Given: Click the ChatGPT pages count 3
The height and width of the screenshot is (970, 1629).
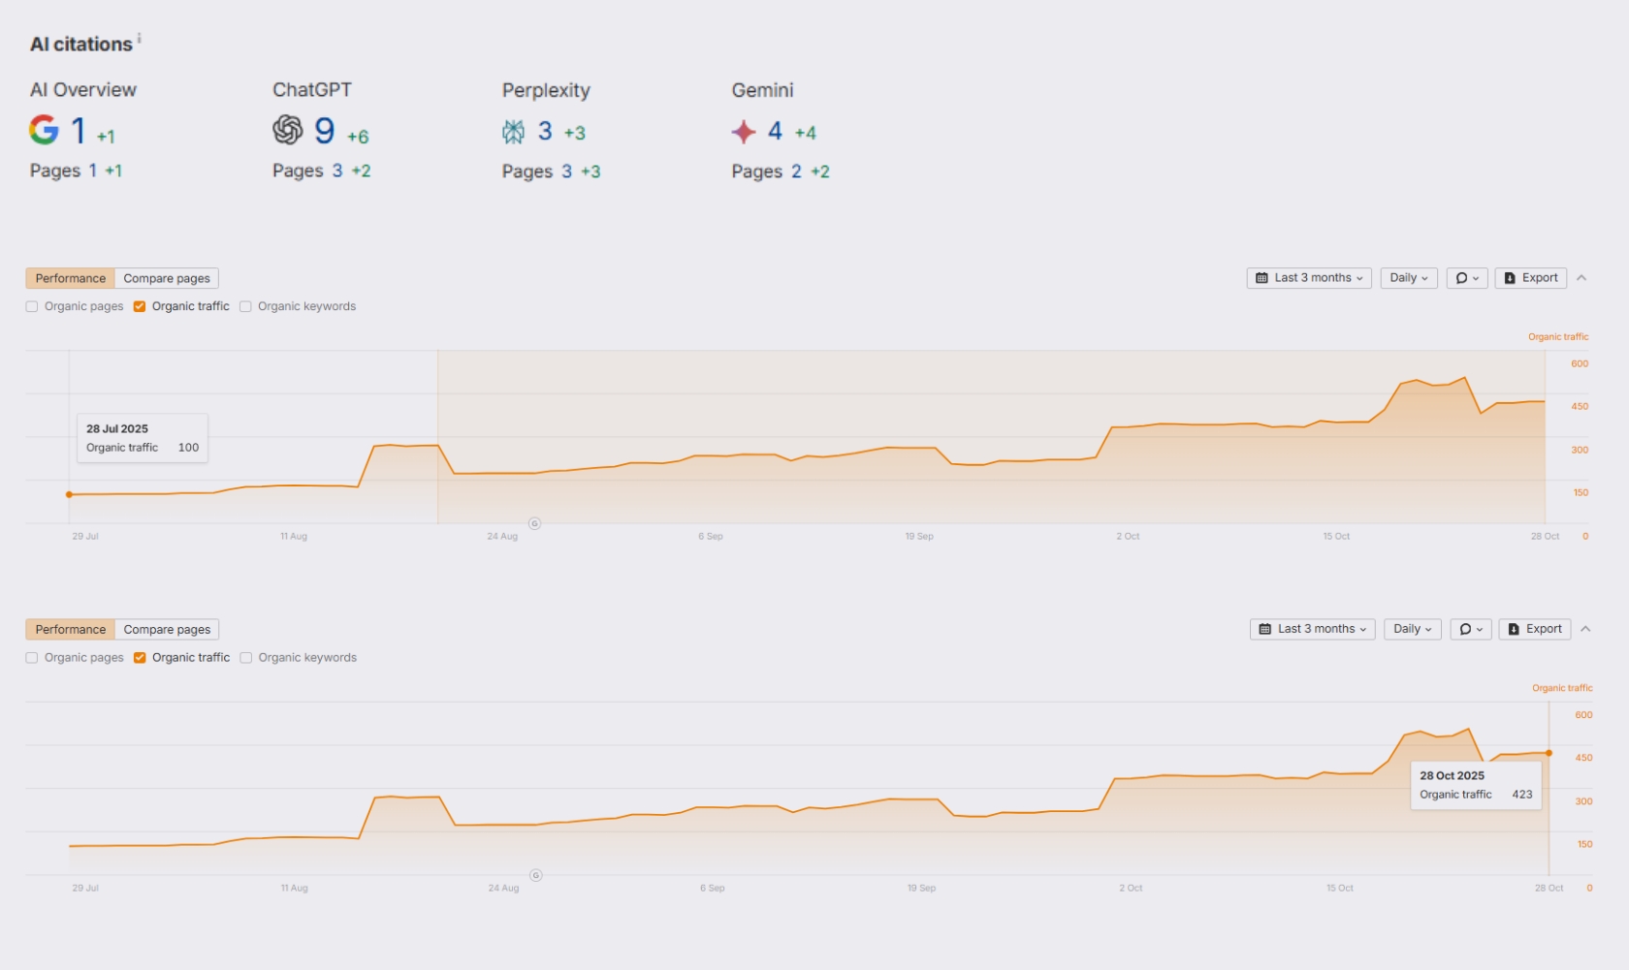Looking at the screenshot, I should pyautogui.click(x=337, y=171).
